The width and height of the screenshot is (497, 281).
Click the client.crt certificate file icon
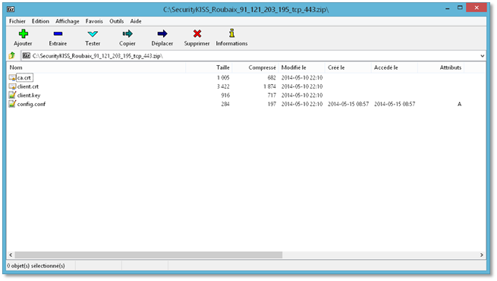tap(12, 86)
